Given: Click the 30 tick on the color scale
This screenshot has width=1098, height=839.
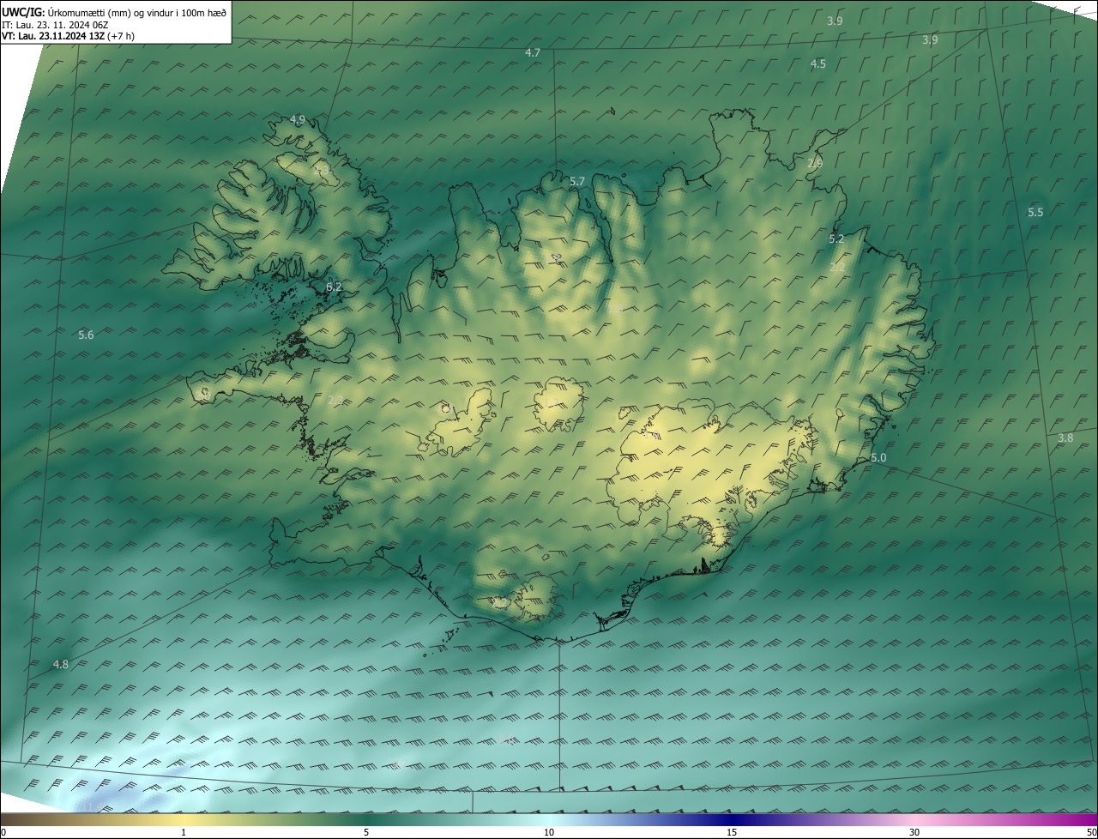Looking at the screenshot, I should point(914,832).
